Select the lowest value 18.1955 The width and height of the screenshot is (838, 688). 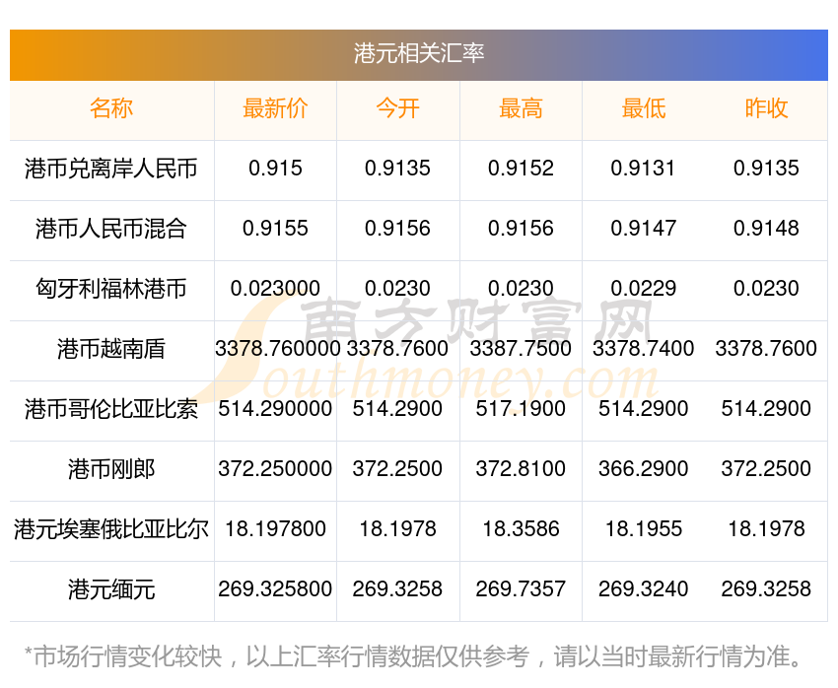tap(644, 529)
